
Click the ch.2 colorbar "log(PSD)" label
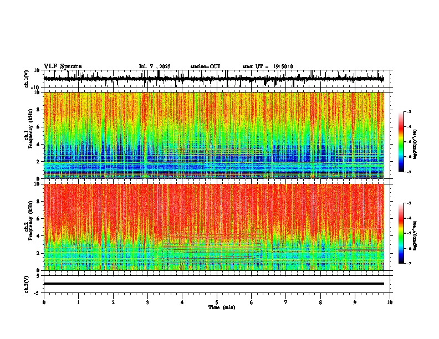(415, 236)
